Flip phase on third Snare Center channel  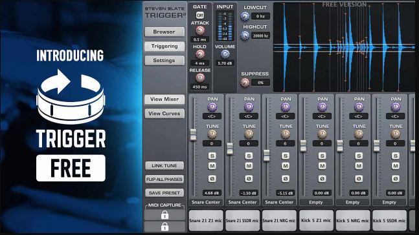[x=286, y=179]
